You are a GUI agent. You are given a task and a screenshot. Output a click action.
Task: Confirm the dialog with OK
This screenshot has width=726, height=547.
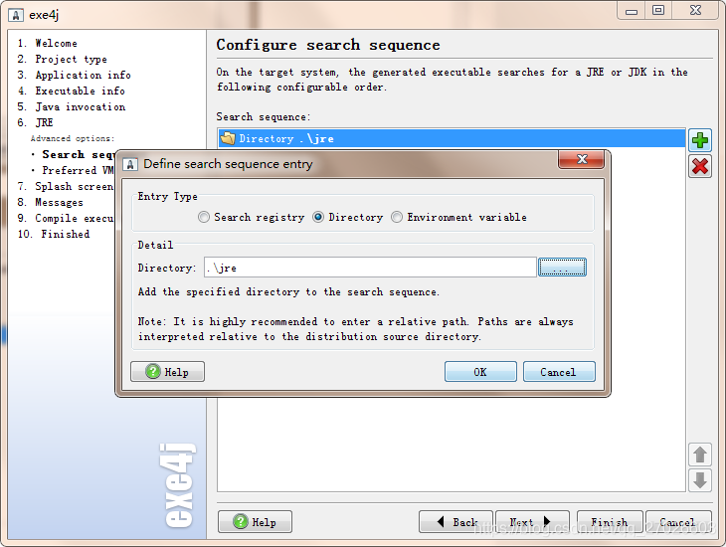point(480,372)
